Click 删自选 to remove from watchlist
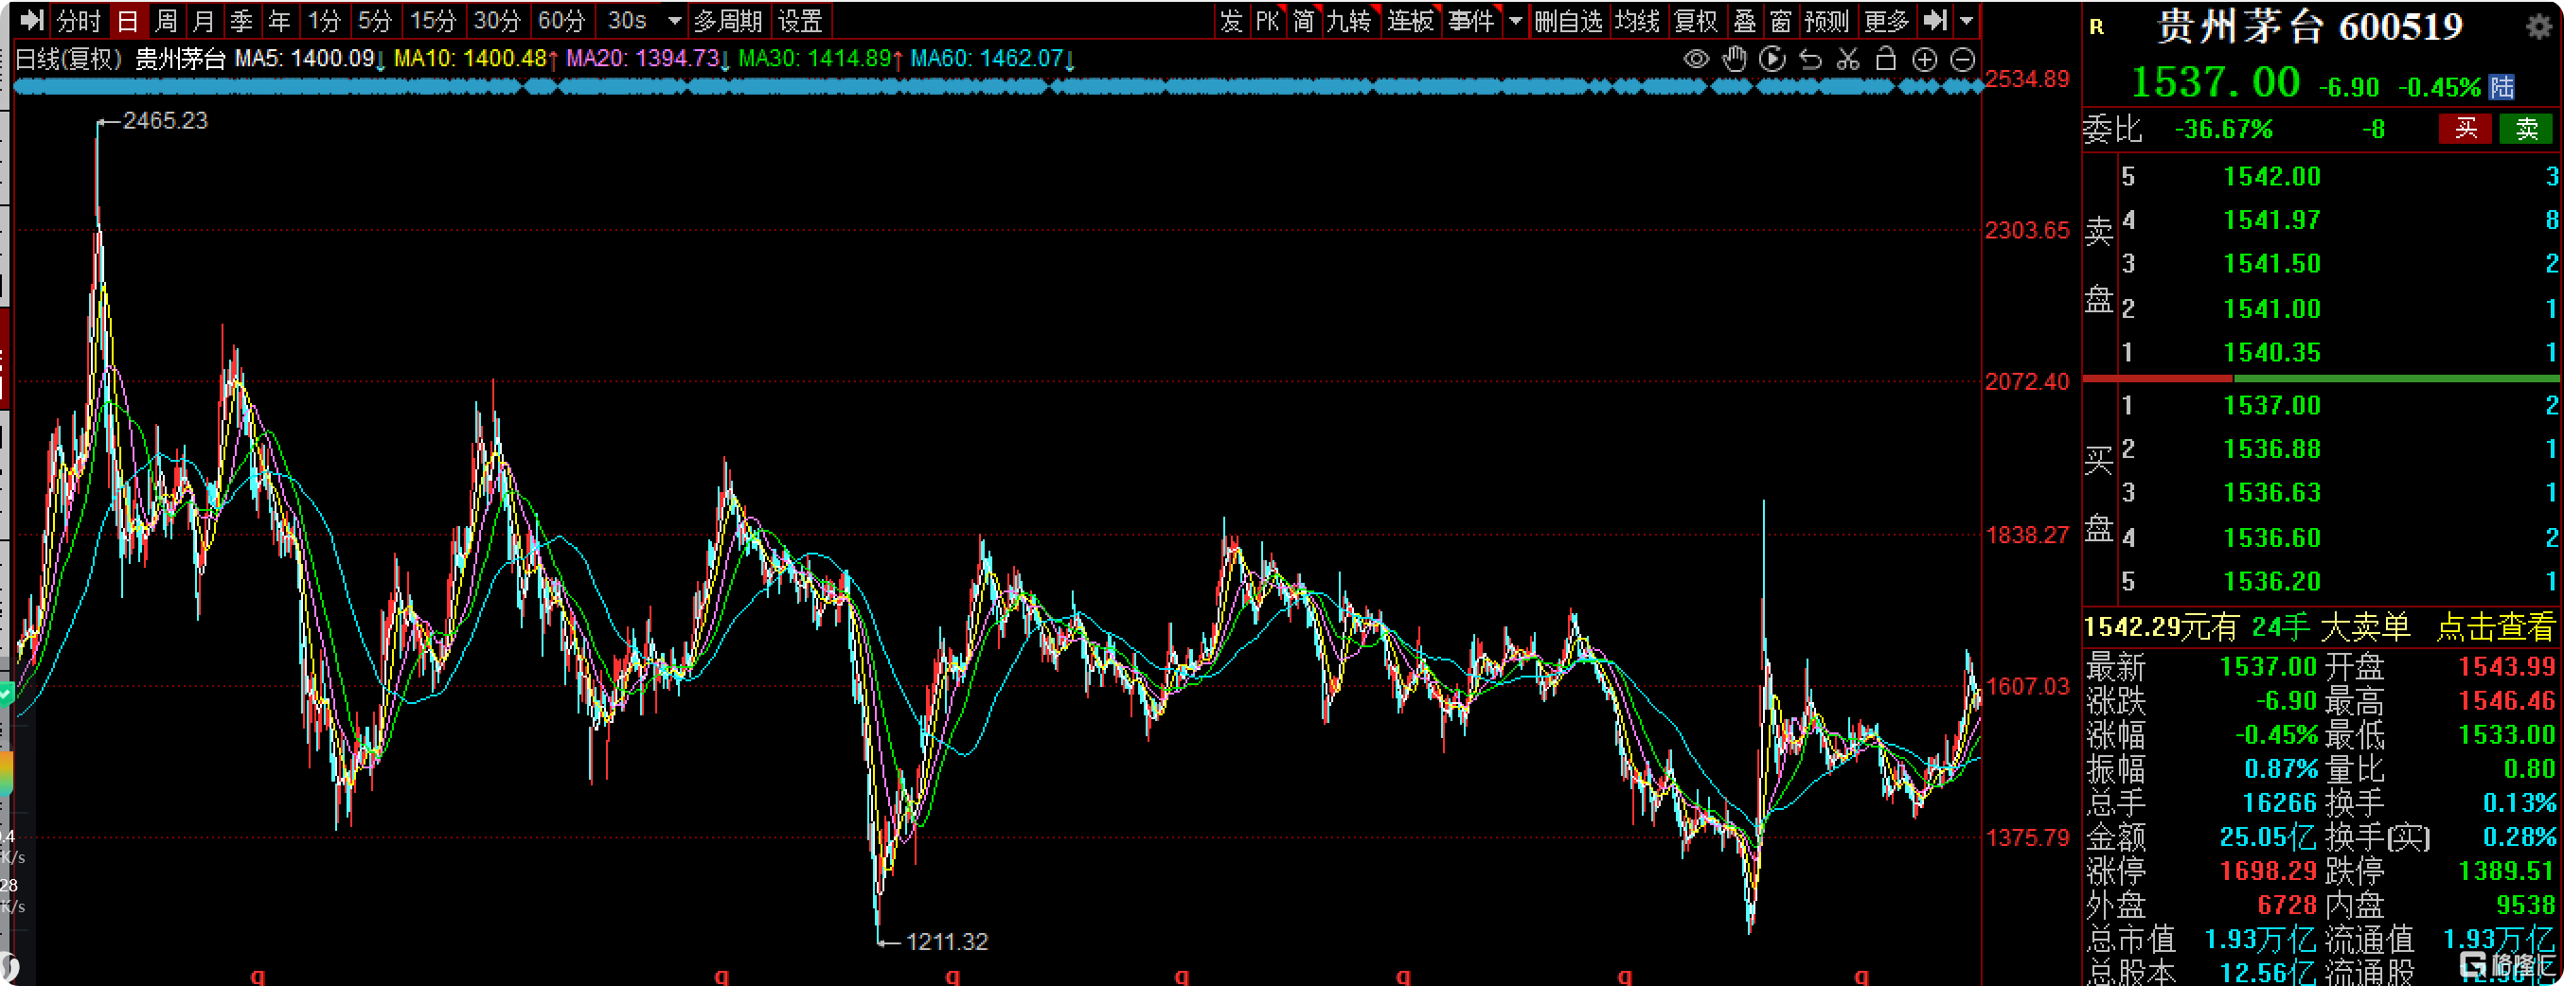This screenshot has height=986, width=2564. (1569, 21)
